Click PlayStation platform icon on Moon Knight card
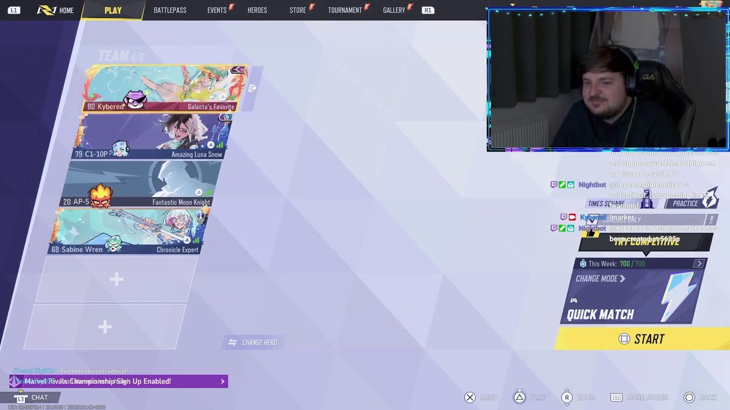The height and width of the screenshot is (410, 730). click(198, 192)
